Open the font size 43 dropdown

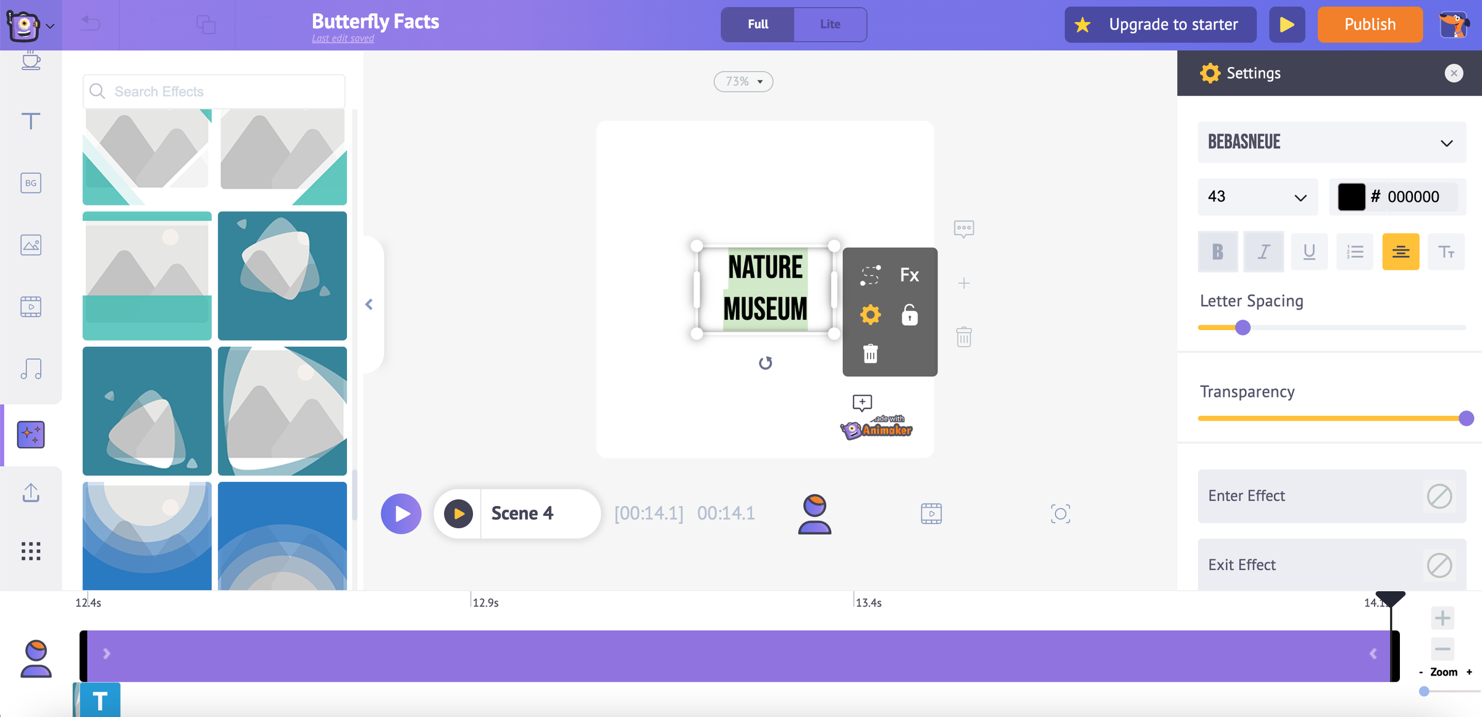[1257, 197]
